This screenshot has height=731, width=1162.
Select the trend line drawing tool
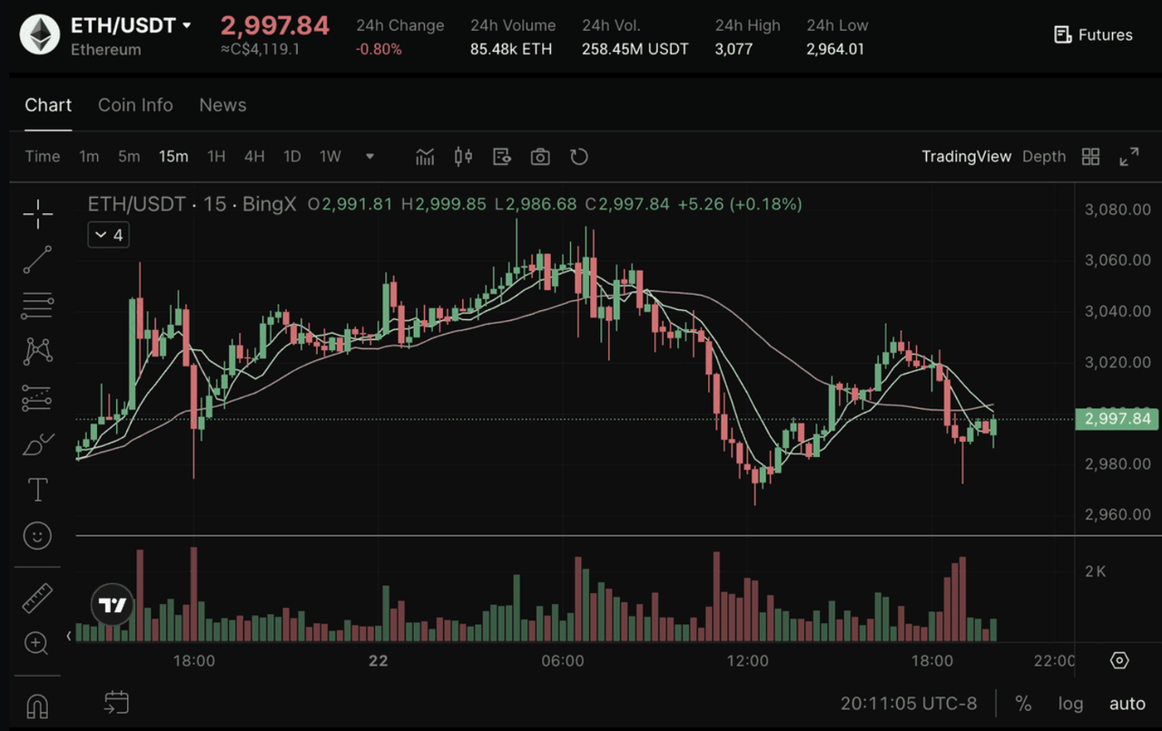(37, 259)
